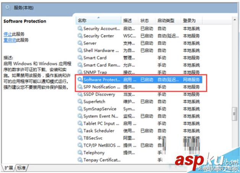Click the Superfetch service gear icon
Viewport: 240px width, 173px height.
[80, 101]
